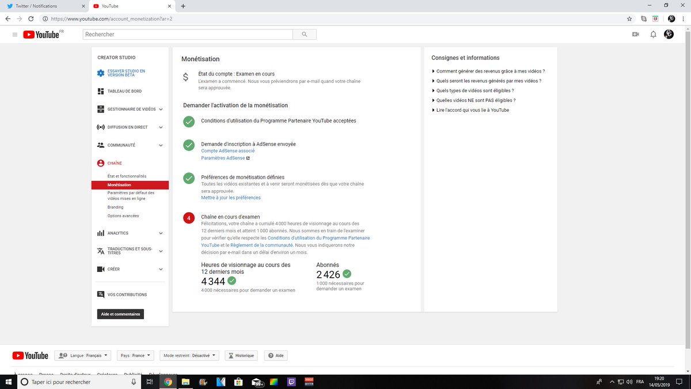Screen dimensions: 691x389
Task: Open the YouTube hamburger guide menu
Action: tap(14, 35)
